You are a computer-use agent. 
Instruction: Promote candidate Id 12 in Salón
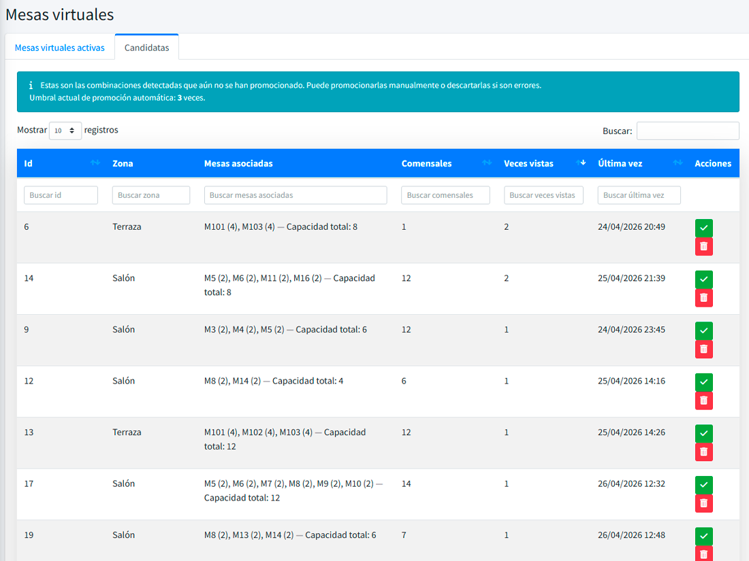[703, 382]
